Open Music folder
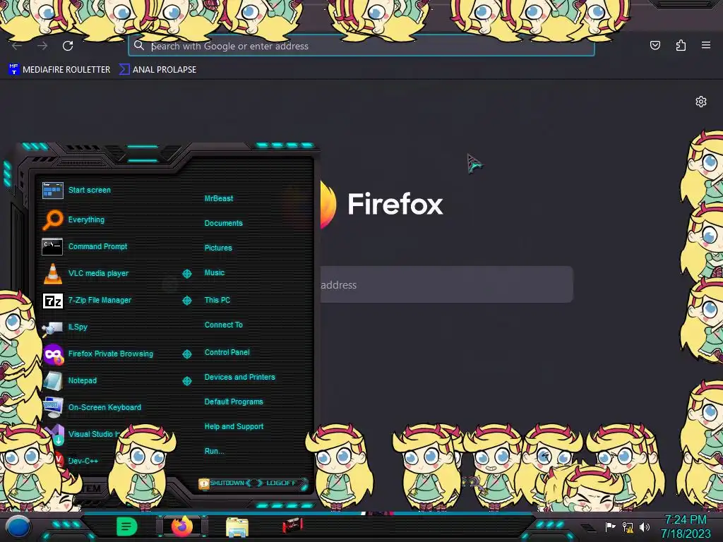The width and height of the screenshot is (723, 542). [x=215, y=273]
